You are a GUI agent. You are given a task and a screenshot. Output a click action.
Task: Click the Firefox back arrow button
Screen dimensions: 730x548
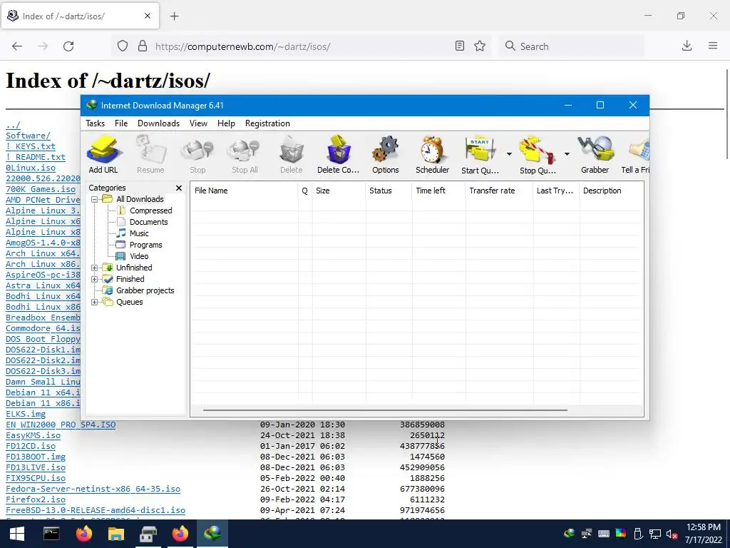[x=17, y=46]
